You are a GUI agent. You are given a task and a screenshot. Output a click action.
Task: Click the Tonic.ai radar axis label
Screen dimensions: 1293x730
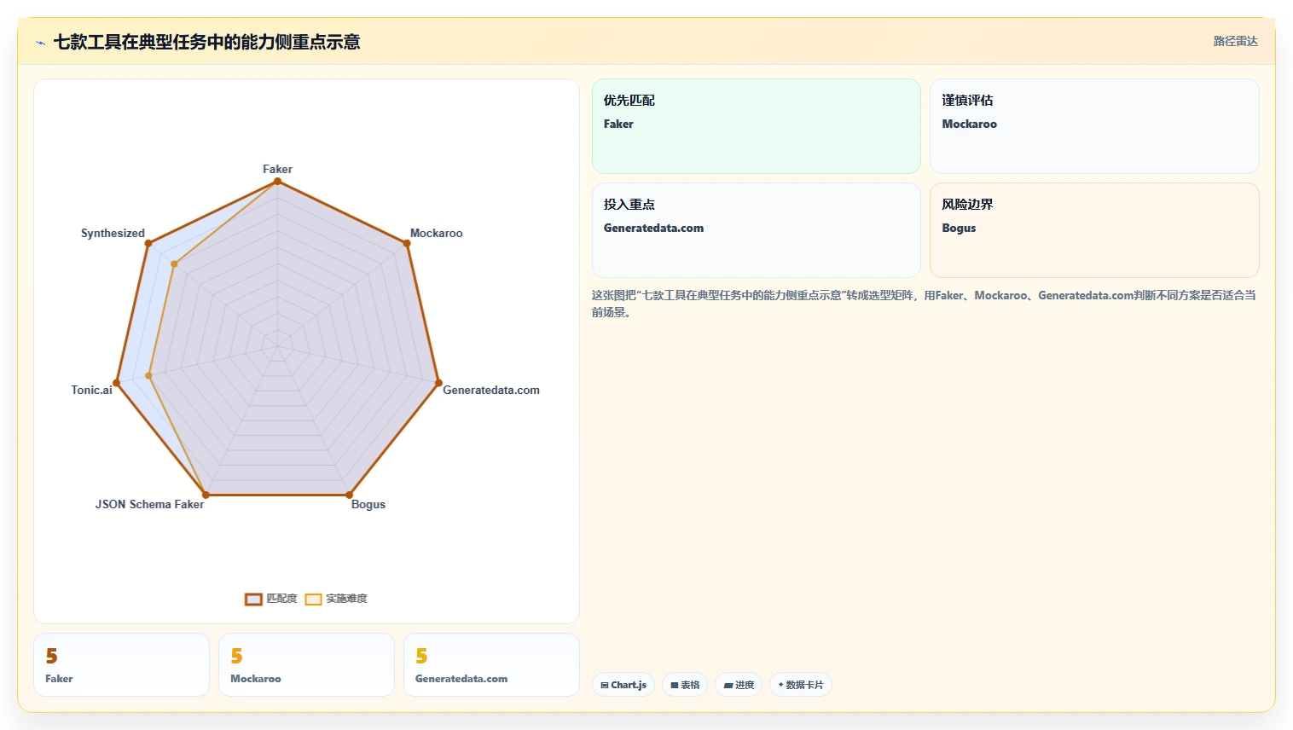(91, 390)
